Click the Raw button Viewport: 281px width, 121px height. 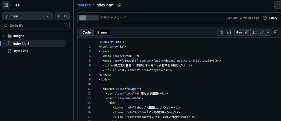tap(239, 33)
